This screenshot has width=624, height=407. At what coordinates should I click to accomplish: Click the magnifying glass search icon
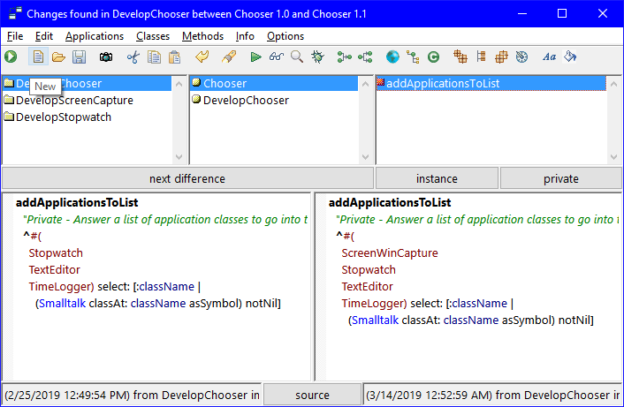(297, 57)
